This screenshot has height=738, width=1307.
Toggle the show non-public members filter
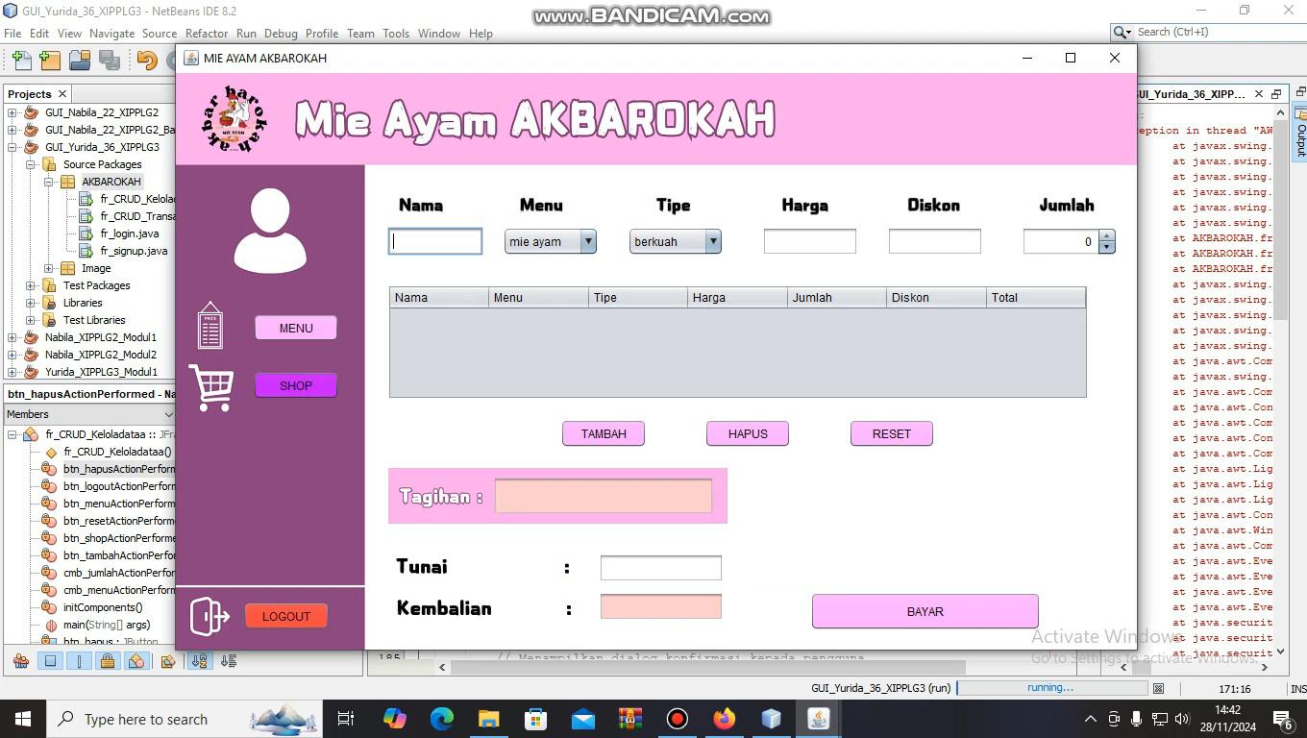coord(108,661)
